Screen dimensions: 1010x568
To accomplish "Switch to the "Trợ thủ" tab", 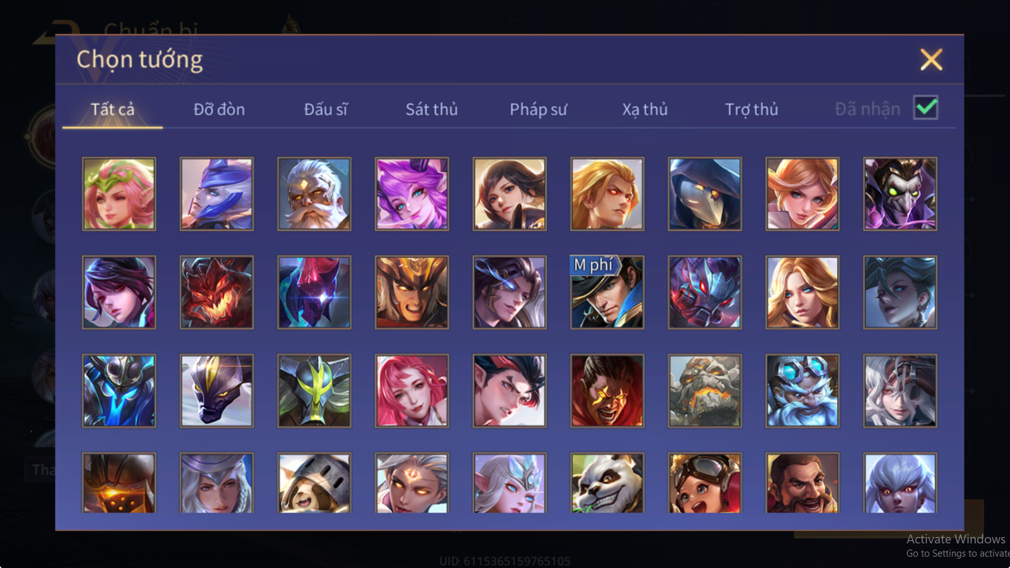I will pos(751,109).
